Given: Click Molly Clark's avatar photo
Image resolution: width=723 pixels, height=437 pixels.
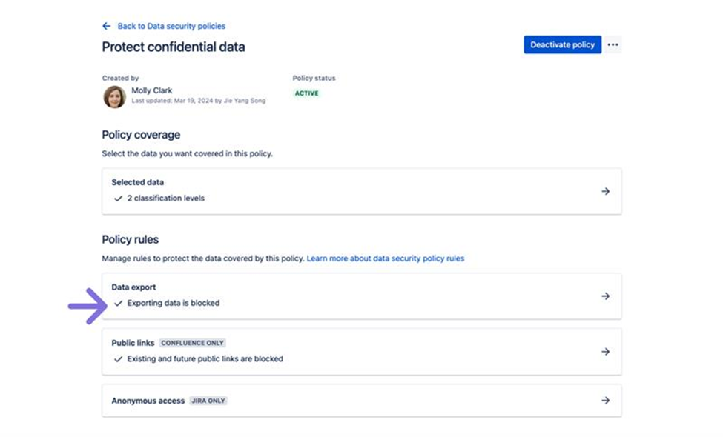Looking at the screenshot, I should pyautogui.click(x=114, y=97).
